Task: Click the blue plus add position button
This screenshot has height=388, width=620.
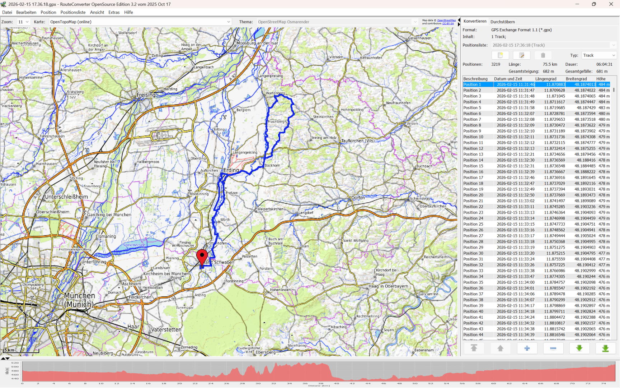Action: point(527,348)
